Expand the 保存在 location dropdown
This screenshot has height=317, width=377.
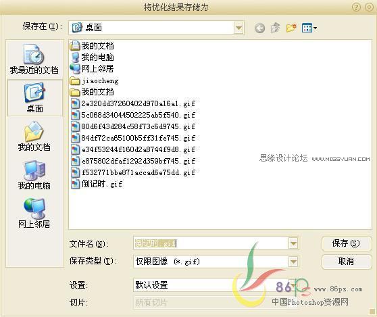pyautogui.click(x=238, y=28)
